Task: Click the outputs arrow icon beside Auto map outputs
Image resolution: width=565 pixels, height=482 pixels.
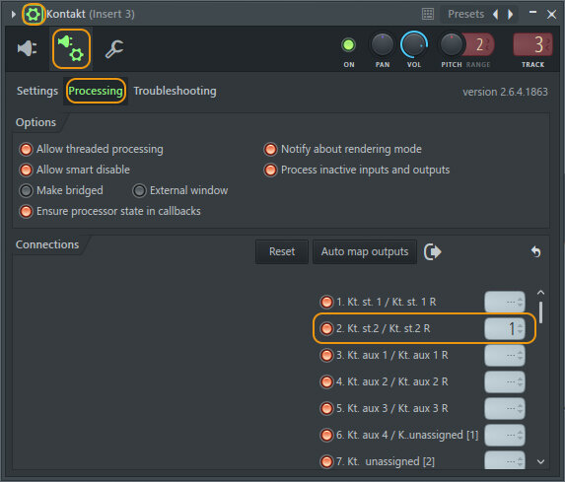Action: coord(433,251)
